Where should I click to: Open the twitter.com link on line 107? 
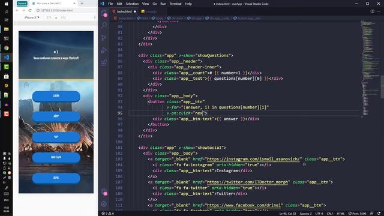[x=247, y=182]
